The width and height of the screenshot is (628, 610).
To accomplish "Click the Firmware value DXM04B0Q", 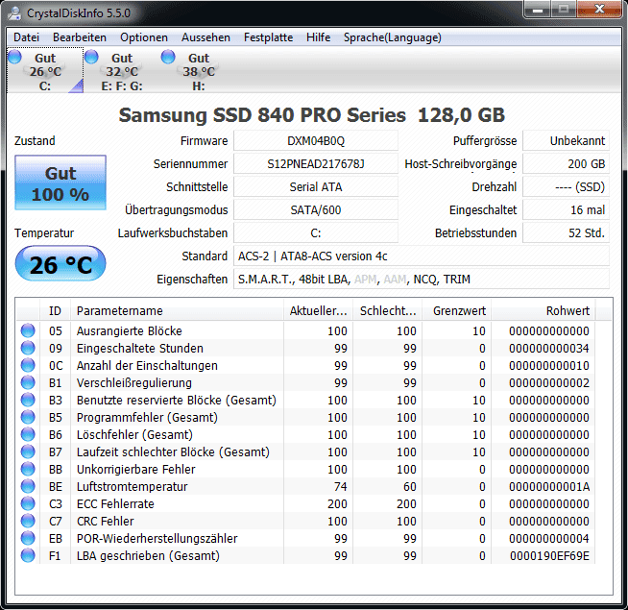I will click(316, 140).
